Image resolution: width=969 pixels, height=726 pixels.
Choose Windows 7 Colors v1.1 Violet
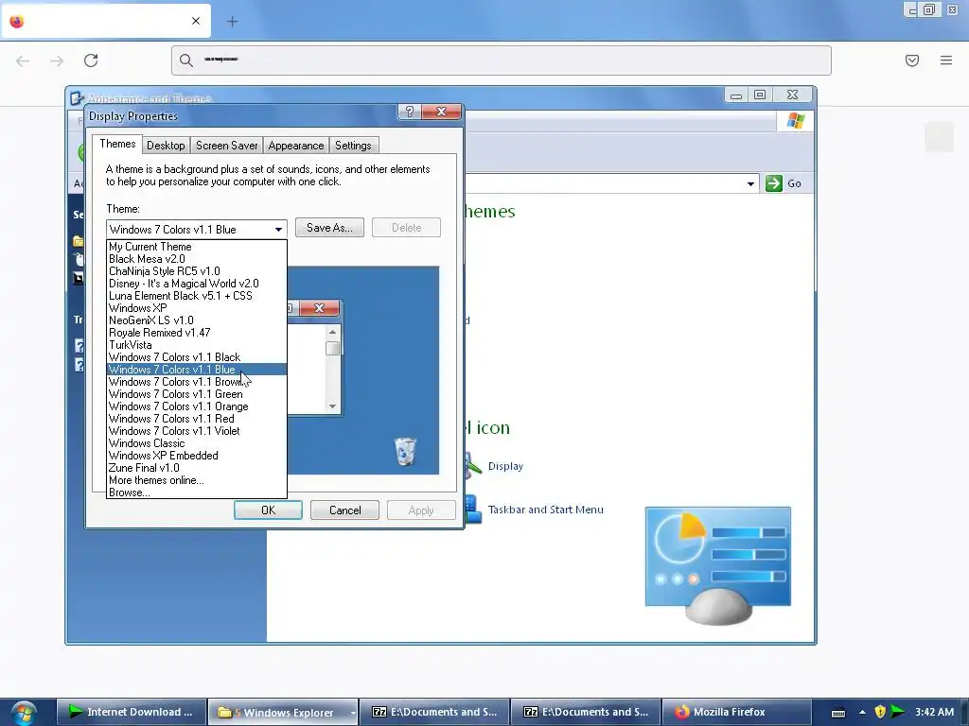pyautogui.click(x=197, y=431)
